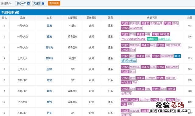Viewport: 195px width, 116px height.
Task: Click the 排名 column header
Action: pyautogui.click(x=4, y=18)
